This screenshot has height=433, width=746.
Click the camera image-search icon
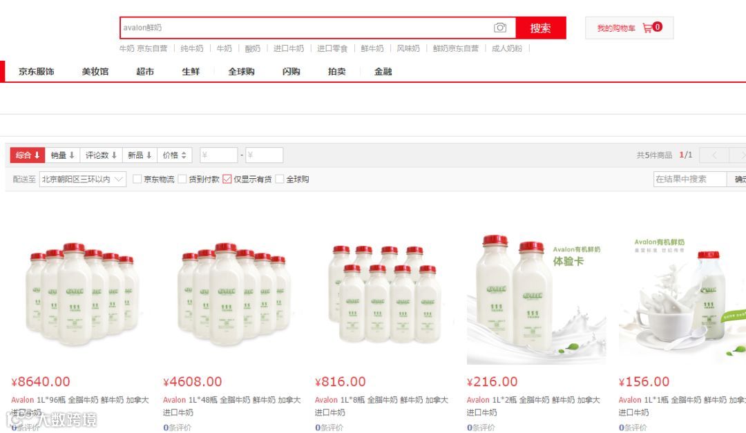coord(500,28)
